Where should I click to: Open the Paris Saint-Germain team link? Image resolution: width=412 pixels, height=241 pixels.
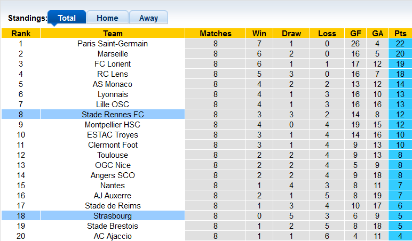tap(113, 44)
